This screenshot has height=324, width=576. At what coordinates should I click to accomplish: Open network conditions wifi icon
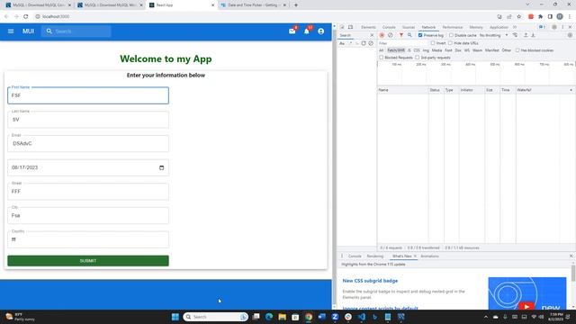516,35
